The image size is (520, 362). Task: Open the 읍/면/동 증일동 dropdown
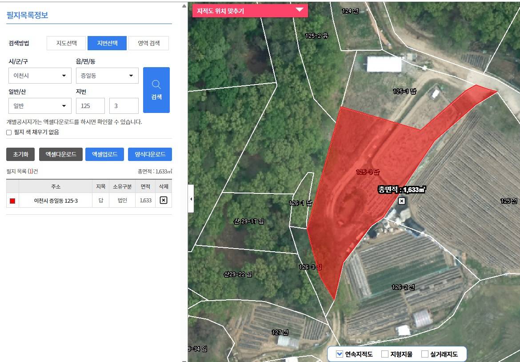107,76
